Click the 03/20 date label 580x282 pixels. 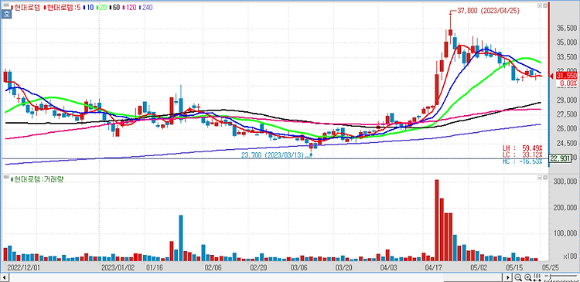[344, 267]
